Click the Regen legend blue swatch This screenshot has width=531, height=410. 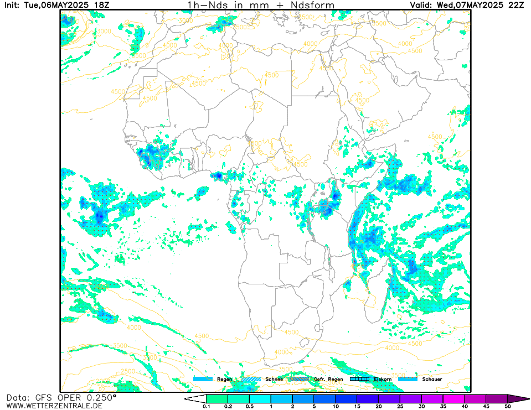point(203,379)
